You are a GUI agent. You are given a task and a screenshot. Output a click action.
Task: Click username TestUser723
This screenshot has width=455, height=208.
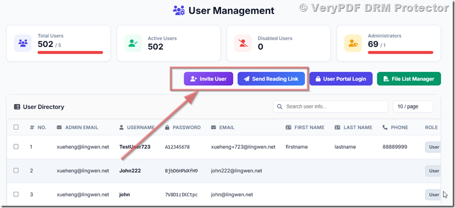[x=135, y=147]
